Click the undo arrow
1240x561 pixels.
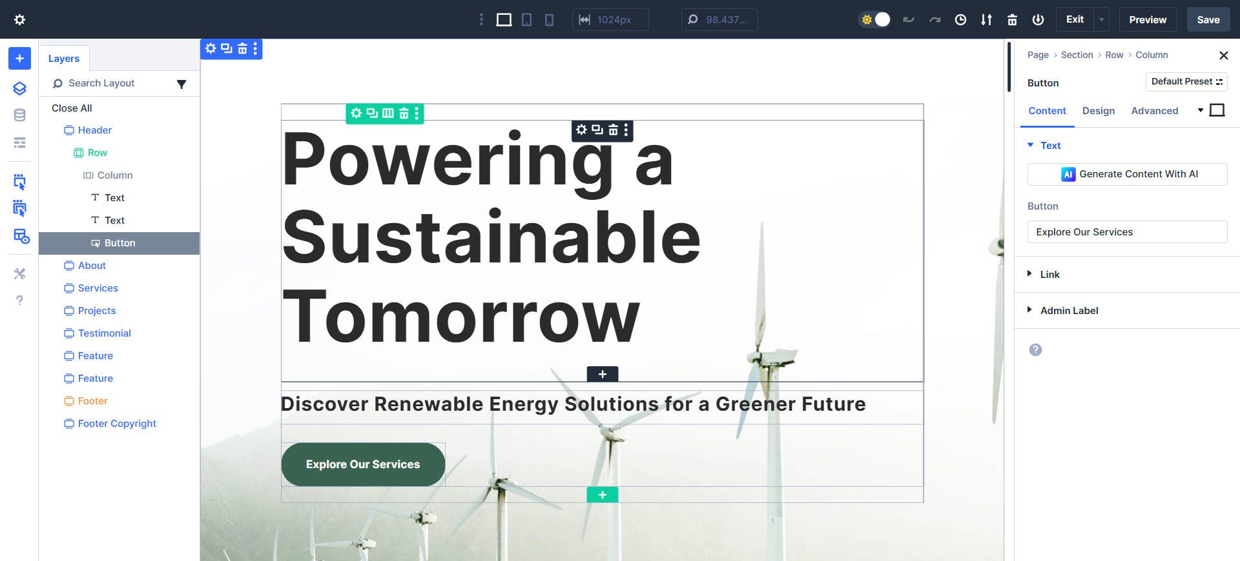[909, 19]
